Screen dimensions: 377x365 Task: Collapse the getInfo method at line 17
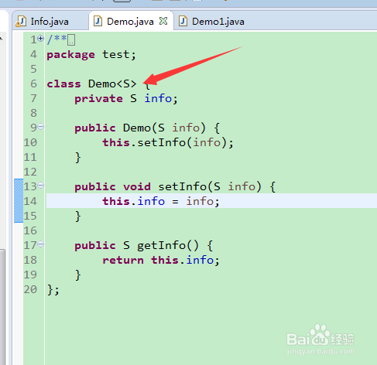click(41, 244)
